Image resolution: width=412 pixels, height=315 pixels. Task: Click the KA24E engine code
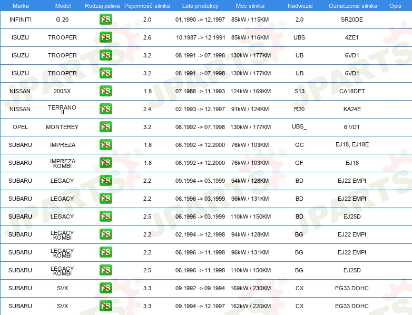point(352,109)
